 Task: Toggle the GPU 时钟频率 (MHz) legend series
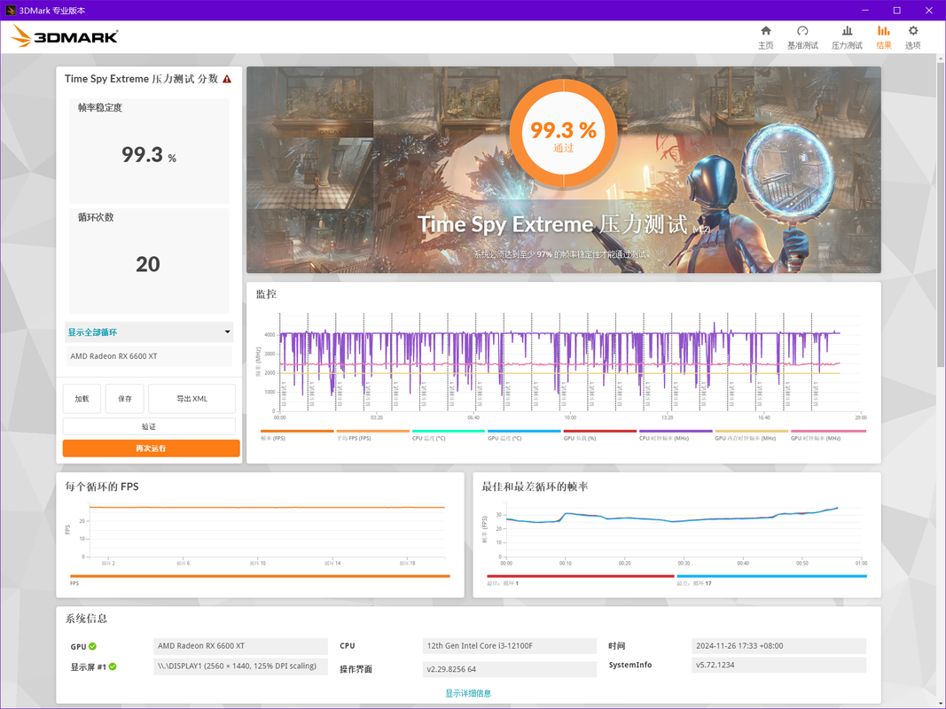point(828,434)
